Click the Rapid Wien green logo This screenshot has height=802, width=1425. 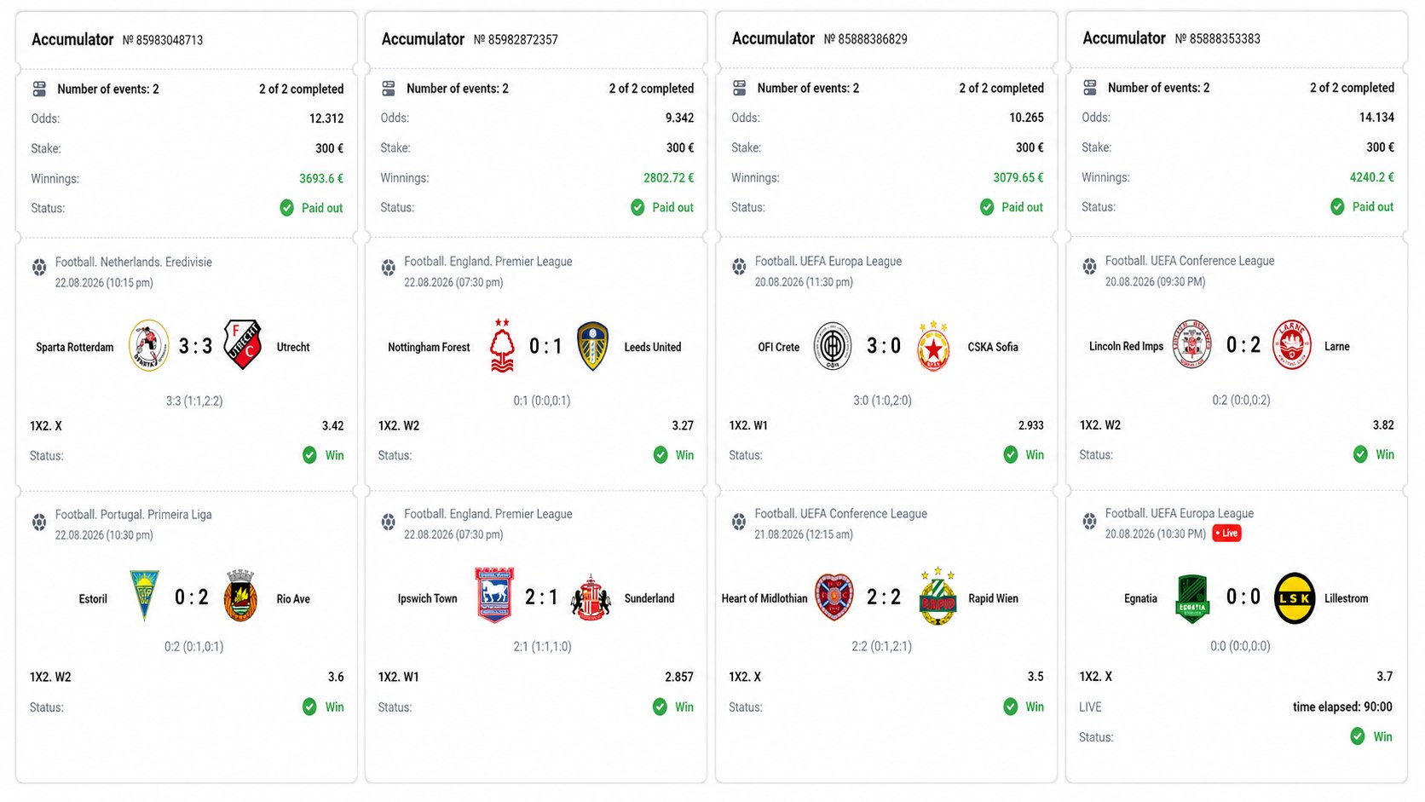937,597
